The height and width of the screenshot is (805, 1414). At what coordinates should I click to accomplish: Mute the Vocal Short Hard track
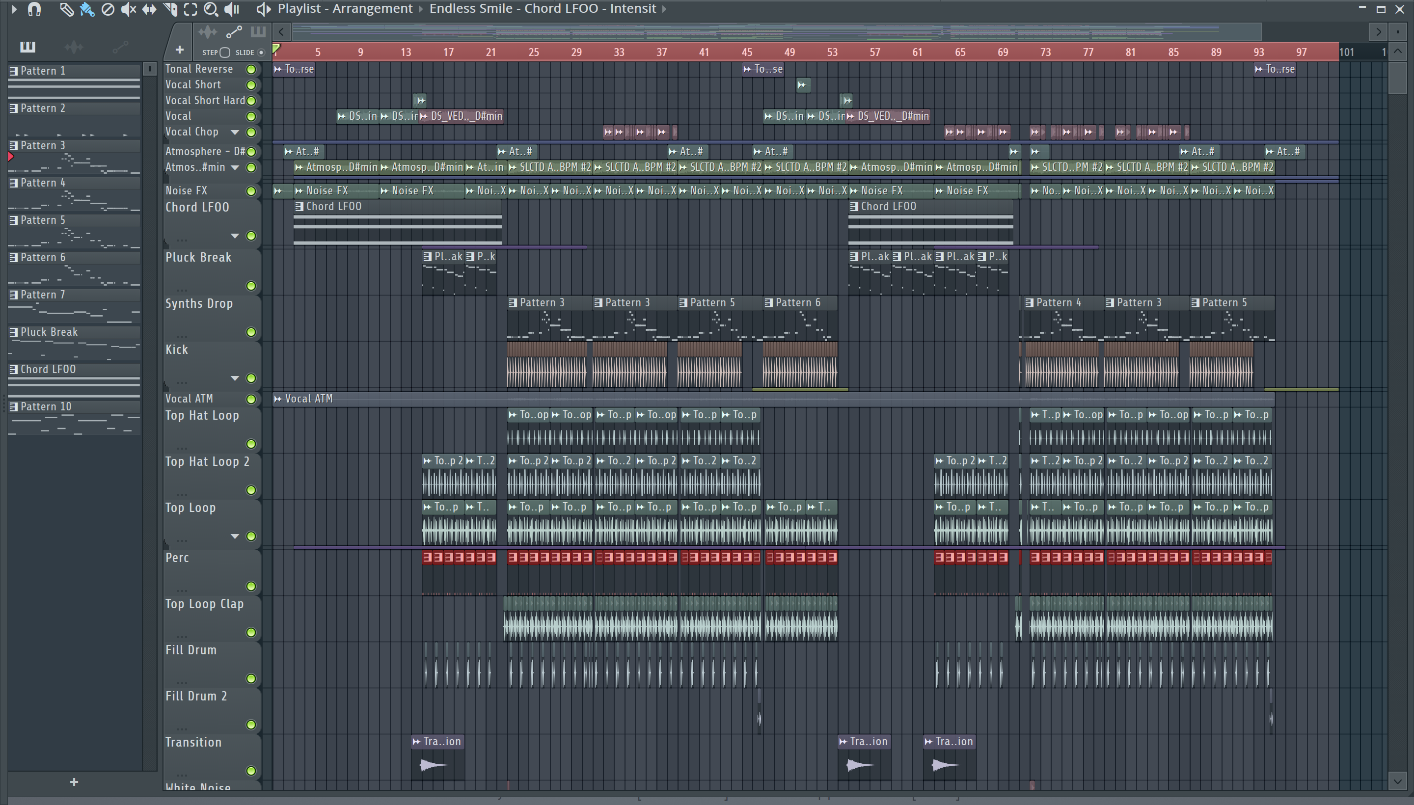point(251,101)
